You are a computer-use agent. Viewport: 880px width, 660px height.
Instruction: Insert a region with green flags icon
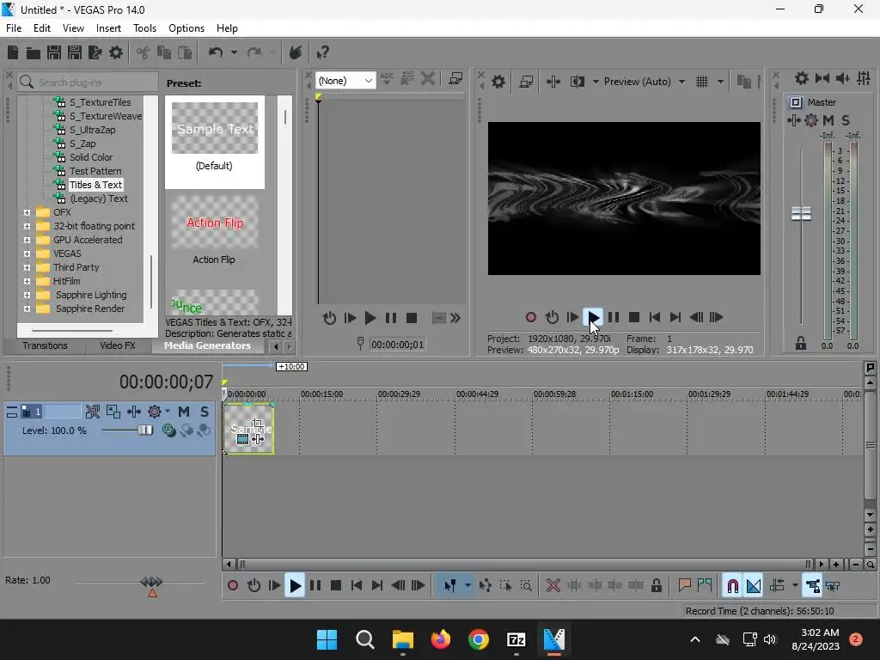(705, 586)
